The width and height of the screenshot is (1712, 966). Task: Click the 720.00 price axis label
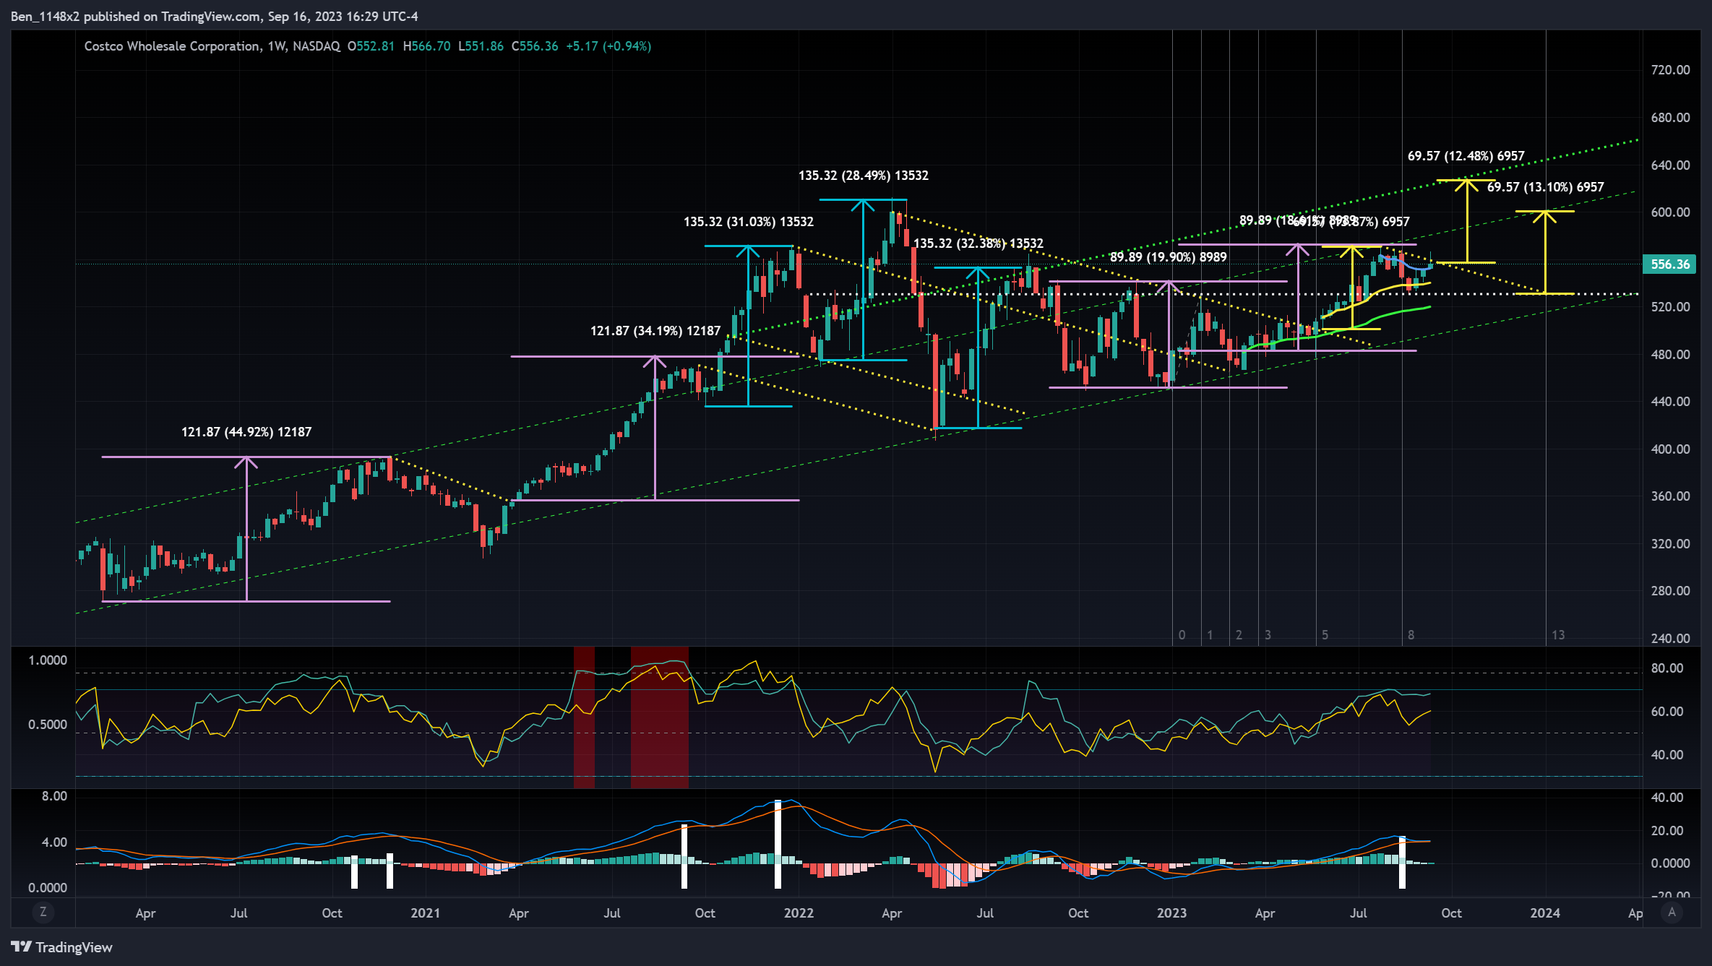click(x=1671, y=70)
